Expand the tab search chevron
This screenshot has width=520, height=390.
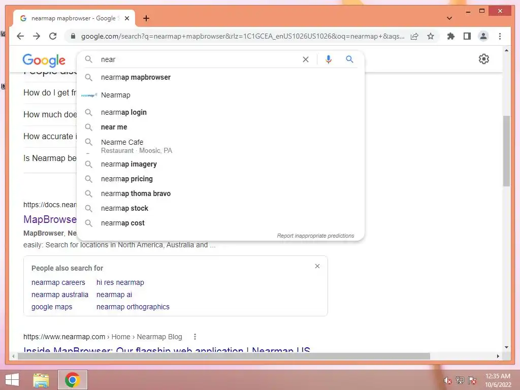click(x=449, y=18)
